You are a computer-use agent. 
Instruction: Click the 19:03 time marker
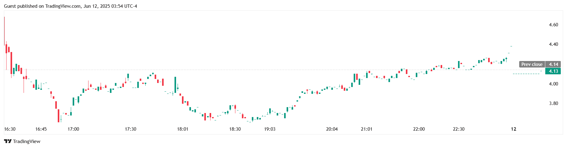(x=270, y=129)
